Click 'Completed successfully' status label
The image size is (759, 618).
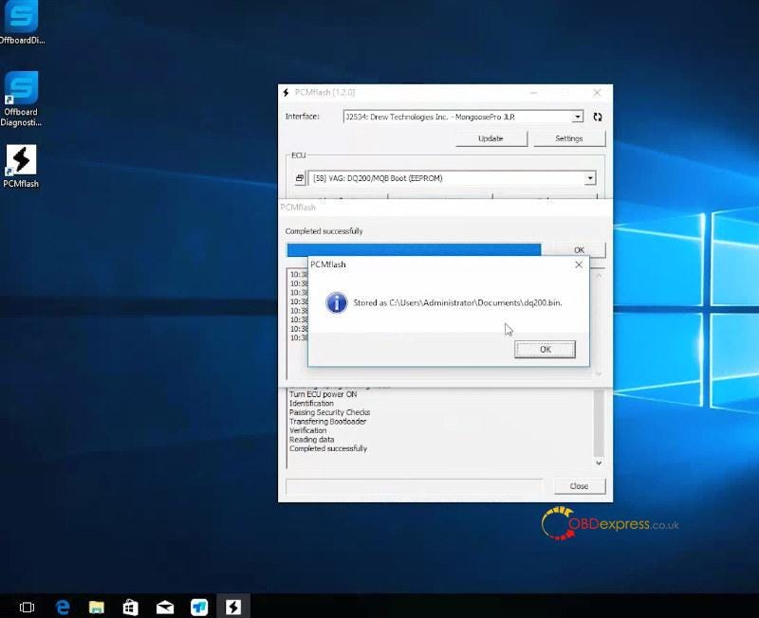click(324, 231)
